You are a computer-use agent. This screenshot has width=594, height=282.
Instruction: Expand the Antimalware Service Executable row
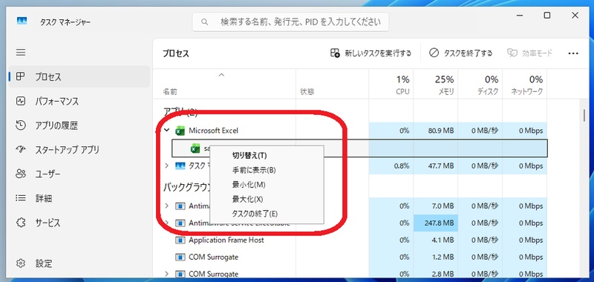166,223
